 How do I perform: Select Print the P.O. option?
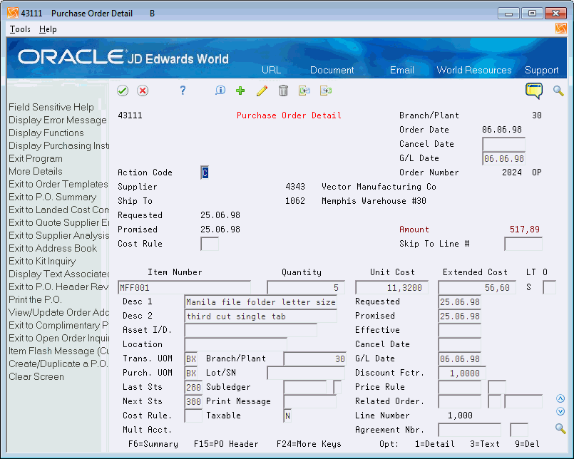35,299
